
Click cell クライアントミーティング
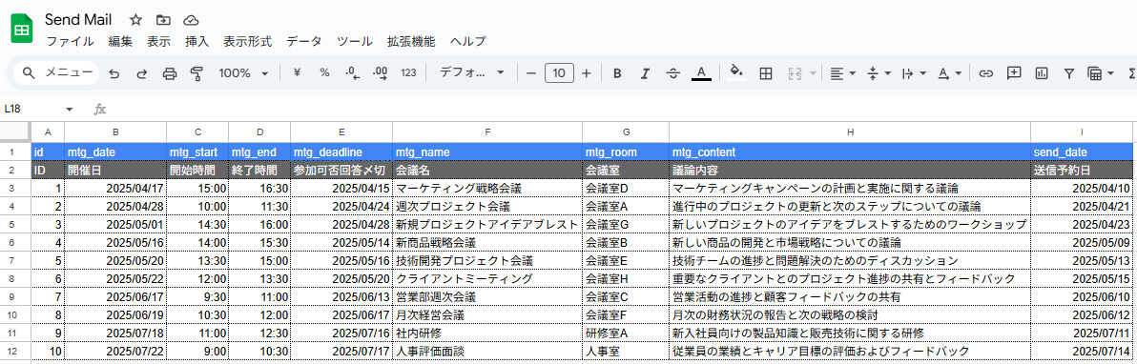tap(487, 279)
